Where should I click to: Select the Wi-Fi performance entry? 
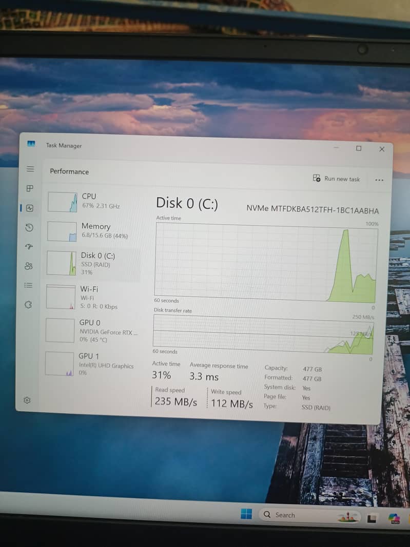tap(92, 297)
